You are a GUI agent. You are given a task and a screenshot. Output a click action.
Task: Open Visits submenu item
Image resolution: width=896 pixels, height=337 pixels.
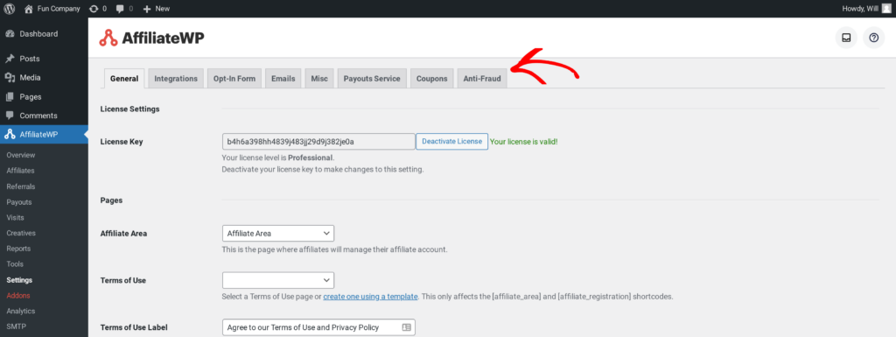[x=16, y=217]
